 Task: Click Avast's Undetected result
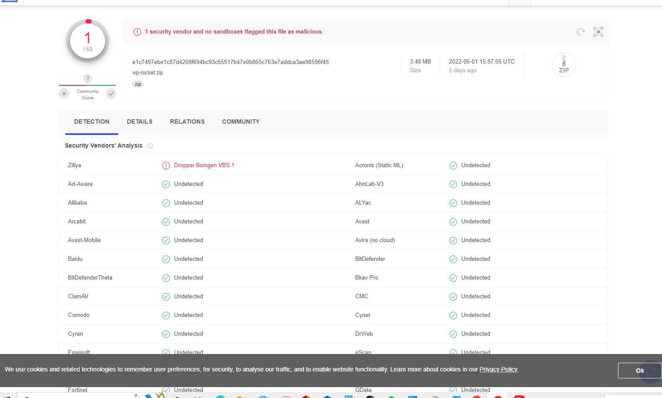pyautogui.click(x=475, y=222)
